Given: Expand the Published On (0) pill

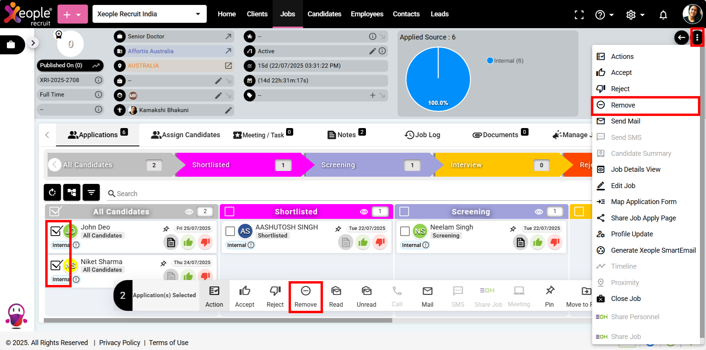Looking at the screenshot, I should point(70,65).
